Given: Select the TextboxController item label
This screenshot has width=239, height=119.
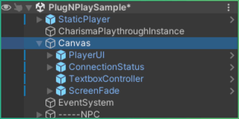Looking at the screenshot, I should point(106,79).
